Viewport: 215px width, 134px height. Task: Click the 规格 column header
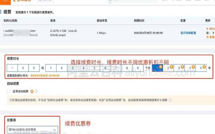(x=53, y=21)
